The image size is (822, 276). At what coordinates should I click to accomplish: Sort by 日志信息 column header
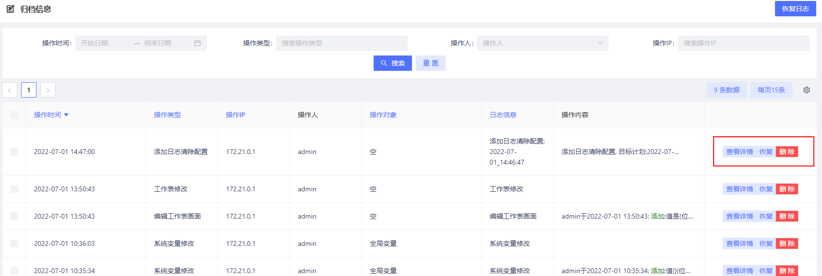click(x=503, y=115)
